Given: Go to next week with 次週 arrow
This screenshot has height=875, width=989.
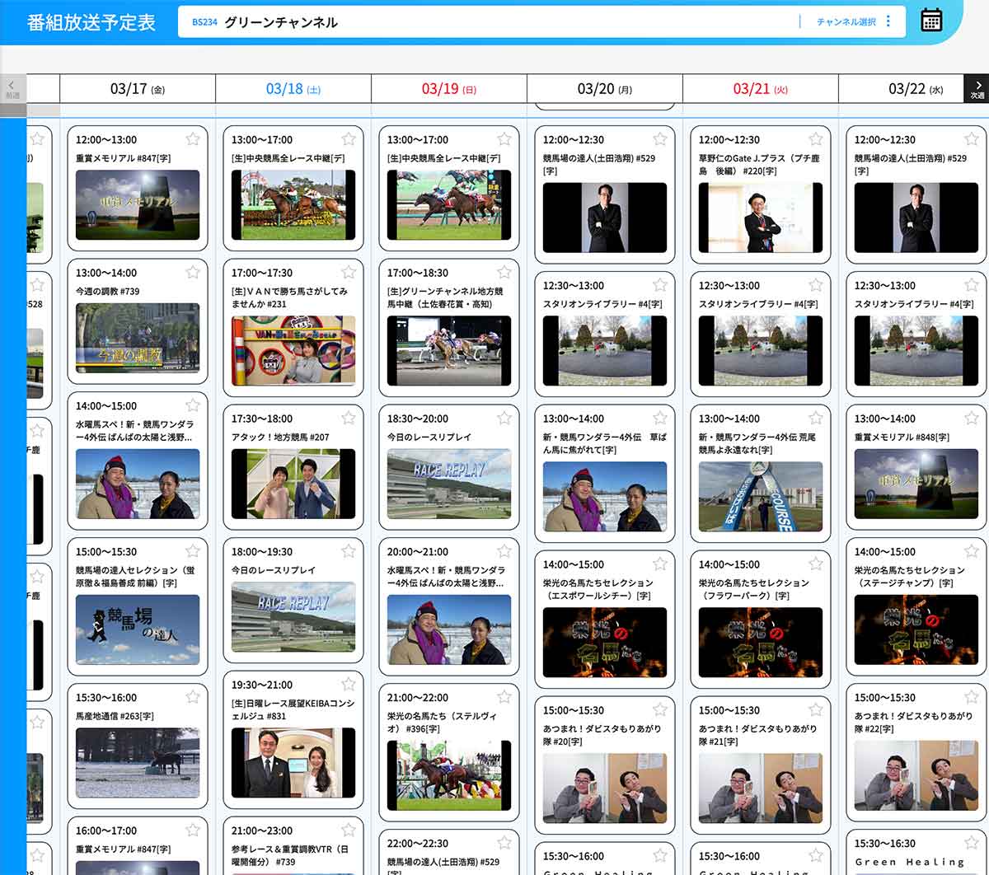Looking at the screenshot, I should pyautogui.click(x=977, y=88).
